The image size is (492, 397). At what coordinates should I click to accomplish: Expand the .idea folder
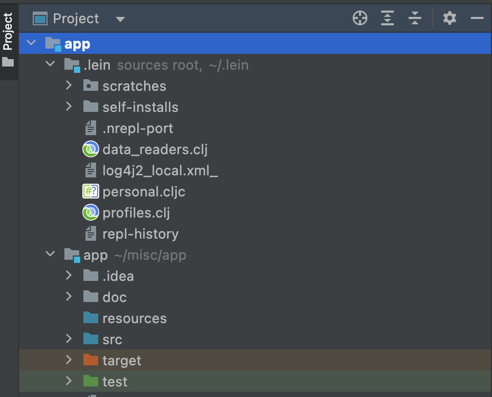point(68,276)
